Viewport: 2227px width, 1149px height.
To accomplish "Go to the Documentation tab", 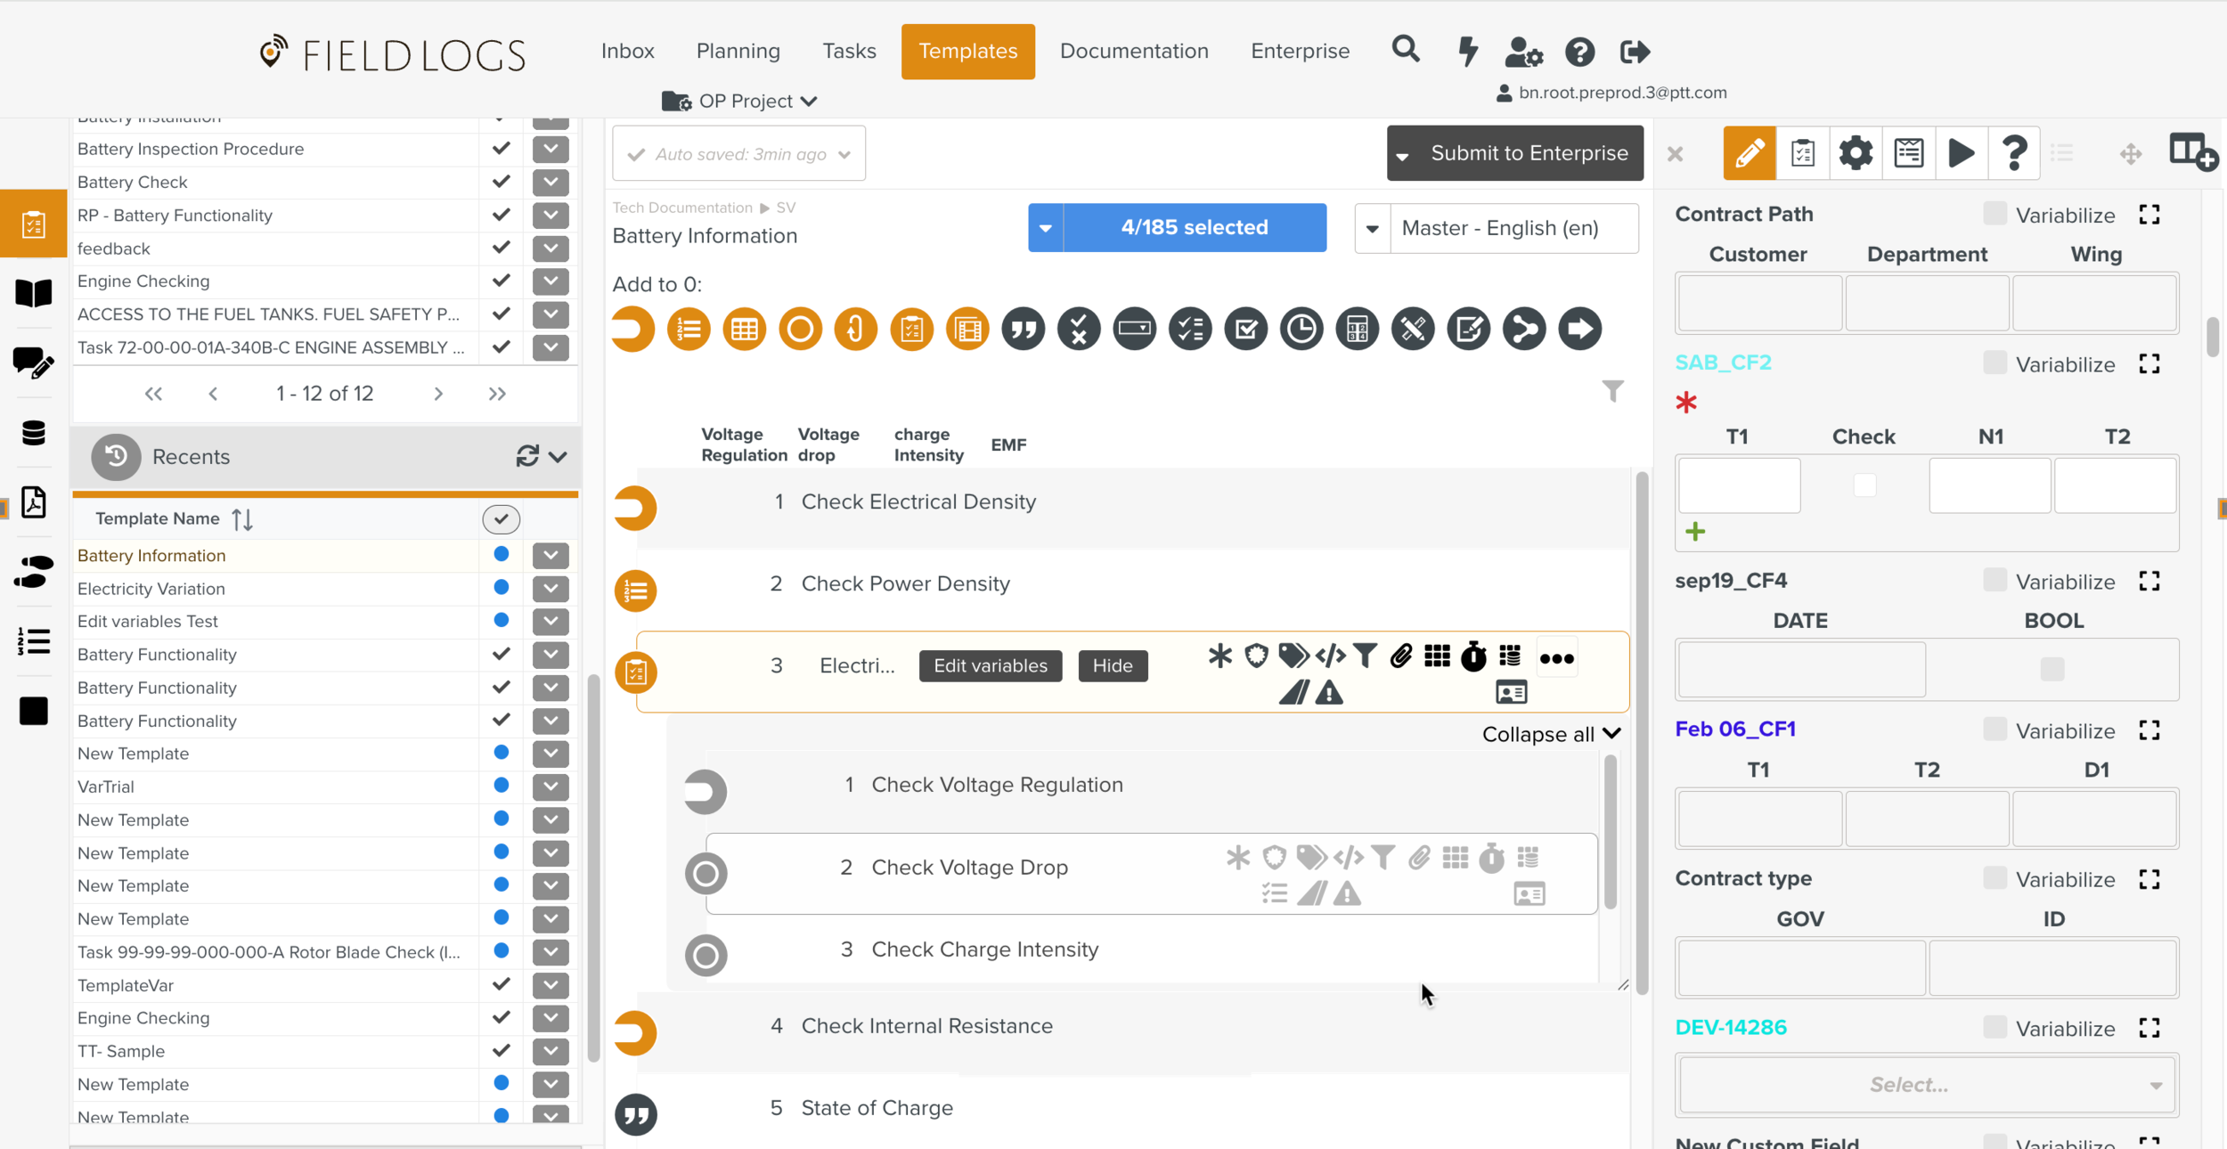I will point(1133,51).
